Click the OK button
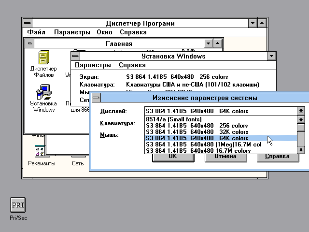 (x=173, y=157)
